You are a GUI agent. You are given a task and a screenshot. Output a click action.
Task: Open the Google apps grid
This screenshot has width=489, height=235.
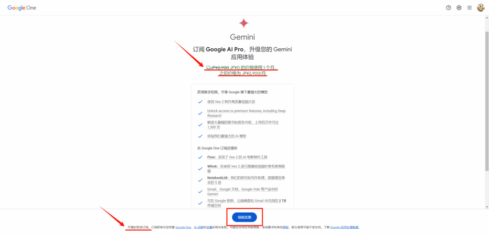tap(469, 8)
